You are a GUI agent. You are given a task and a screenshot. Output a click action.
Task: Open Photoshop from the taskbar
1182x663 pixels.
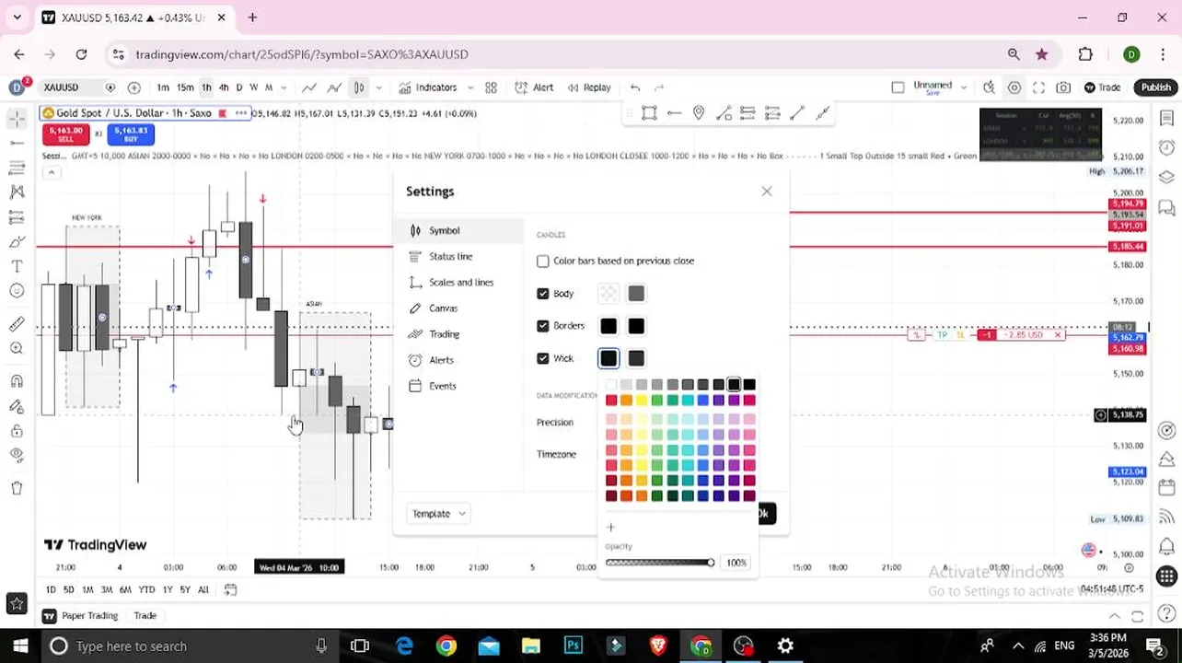click(574, 646)
